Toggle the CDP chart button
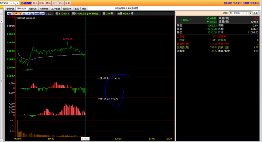This screenshot has height=142, width=262. [42, 14]
